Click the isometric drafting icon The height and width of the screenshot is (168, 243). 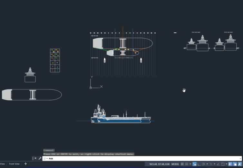(211, 164)
